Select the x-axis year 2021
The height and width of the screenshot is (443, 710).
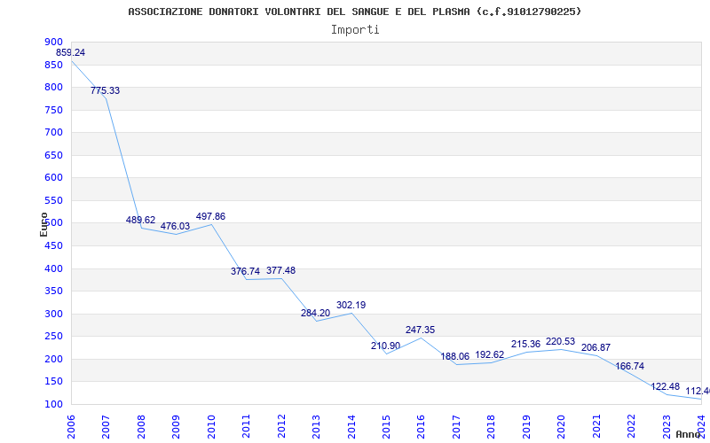click(596, 426)
